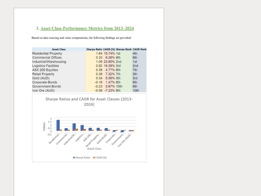Click the CAGR value 23.85%
This screenshot has width=261, height=196.
pos(109,61)
